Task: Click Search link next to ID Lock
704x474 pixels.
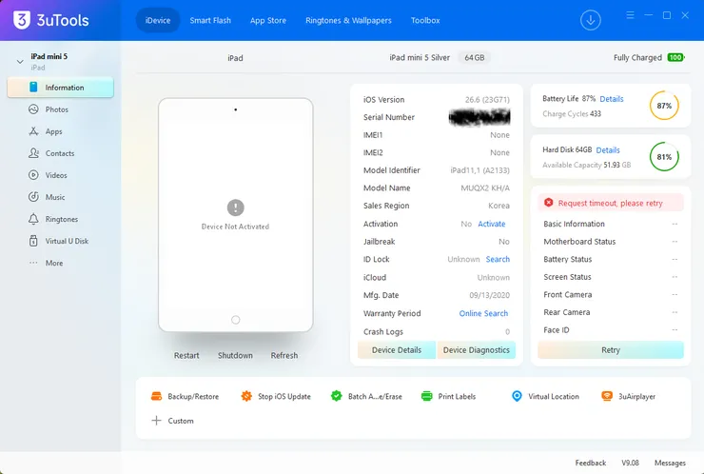Action: coord(498,259)
